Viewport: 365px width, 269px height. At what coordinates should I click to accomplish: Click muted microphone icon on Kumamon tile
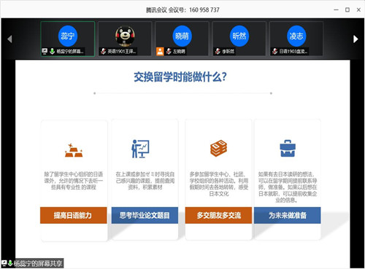(x=104, y=51)
